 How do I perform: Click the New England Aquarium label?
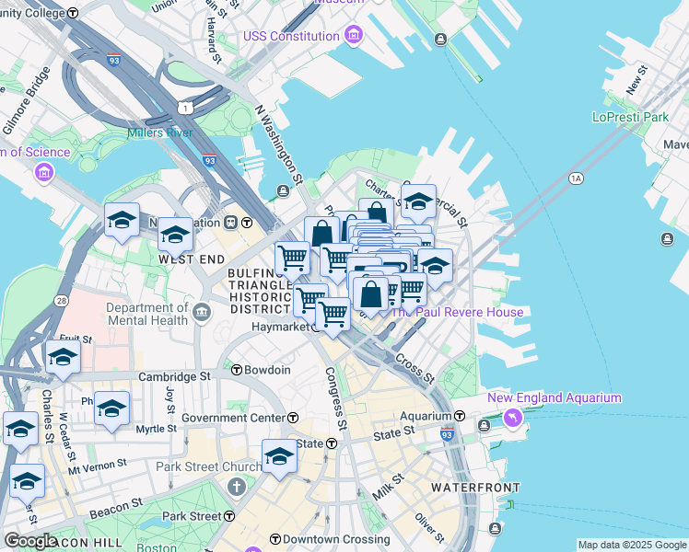555,398
